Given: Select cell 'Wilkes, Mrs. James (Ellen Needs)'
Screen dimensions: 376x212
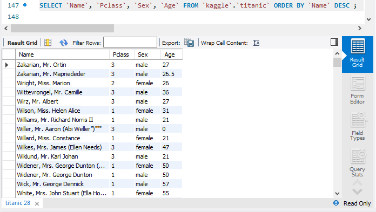Looking at the screenshot, I should point(63,147).
